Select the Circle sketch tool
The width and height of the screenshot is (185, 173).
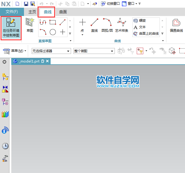tap(53, 32)
